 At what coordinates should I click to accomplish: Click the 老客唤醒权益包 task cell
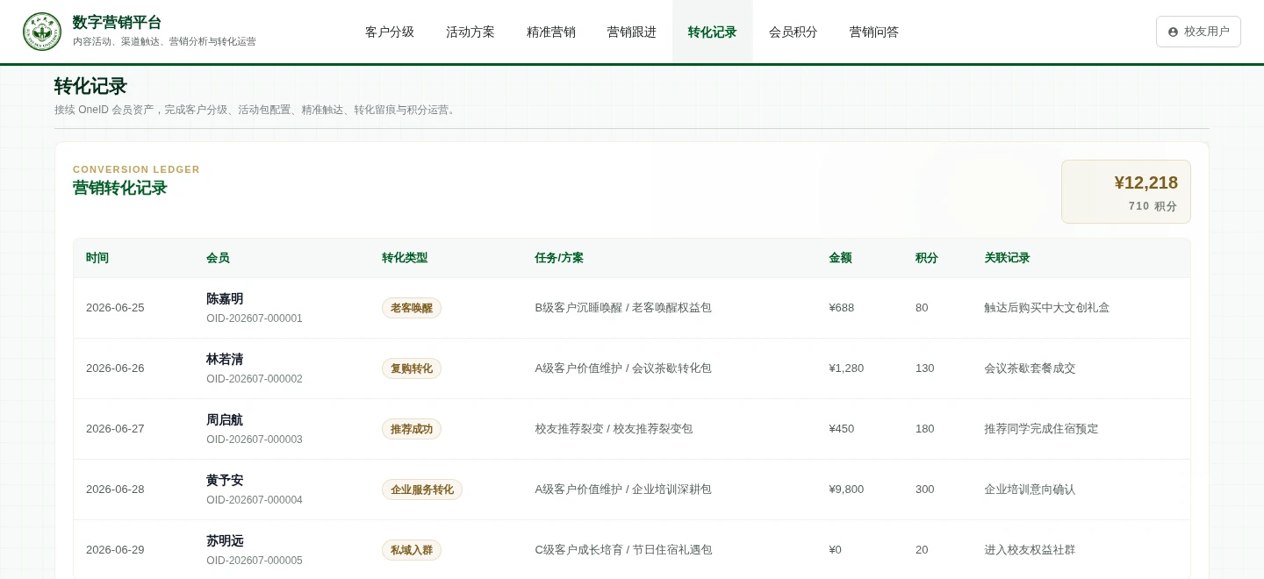(x=623, y=308)
